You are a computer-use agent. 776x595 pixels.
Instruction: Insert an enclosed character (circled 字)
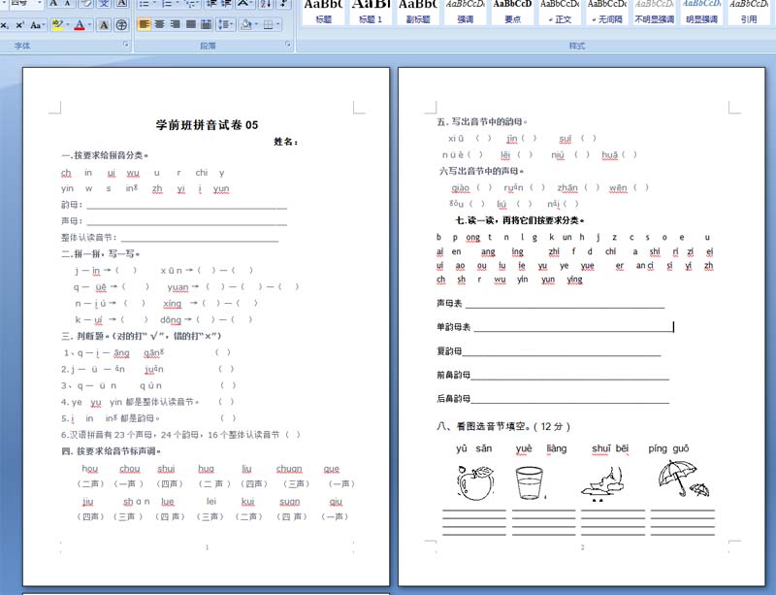[121, 25]
